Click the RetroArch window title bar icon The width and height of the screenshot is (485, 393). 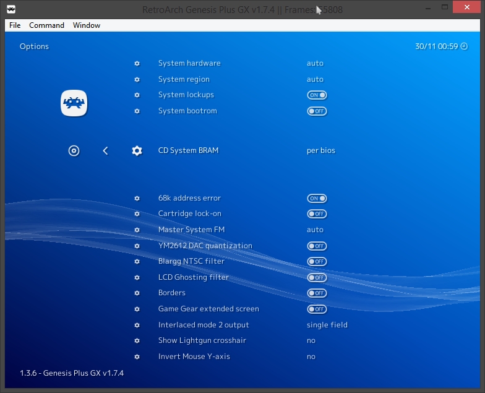tap(11, 9)
